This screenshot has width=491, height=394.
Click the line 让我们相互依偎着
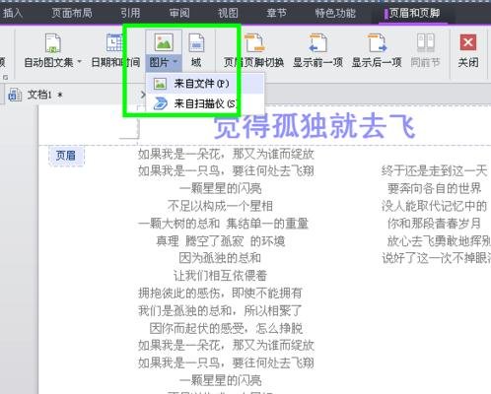(220, 276)
